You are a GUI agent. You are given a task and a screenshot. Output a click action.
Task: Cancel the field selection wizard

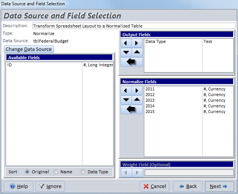pos(155,186)
